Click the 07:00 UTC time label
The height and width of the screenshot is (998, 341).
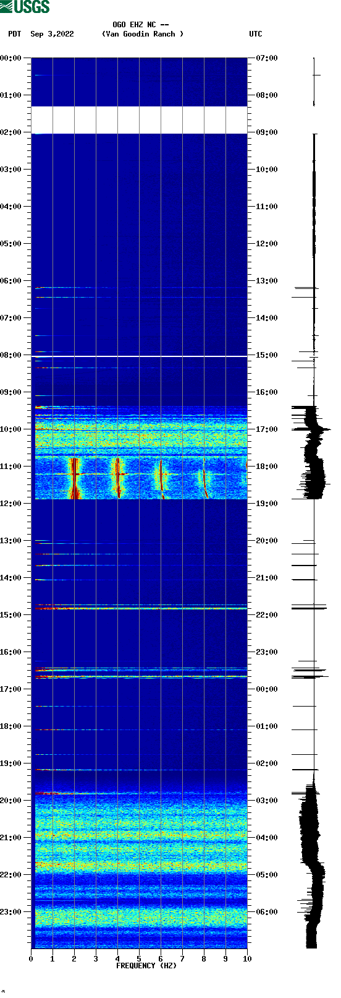point(267,58)
